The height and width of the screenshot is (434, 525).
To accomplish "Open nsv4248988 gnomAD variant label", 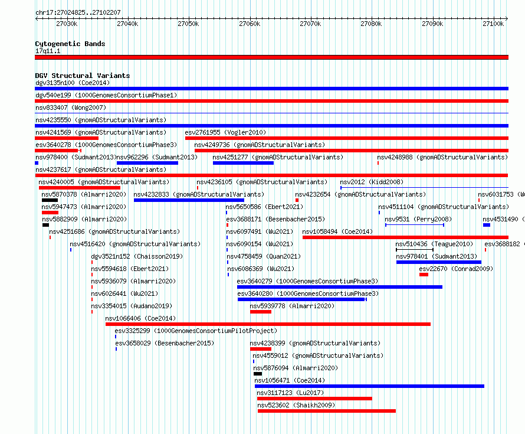I will pos(442,157).
